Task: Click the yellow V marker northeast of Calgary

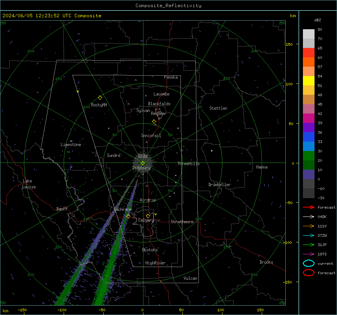Action: point(156,214)
